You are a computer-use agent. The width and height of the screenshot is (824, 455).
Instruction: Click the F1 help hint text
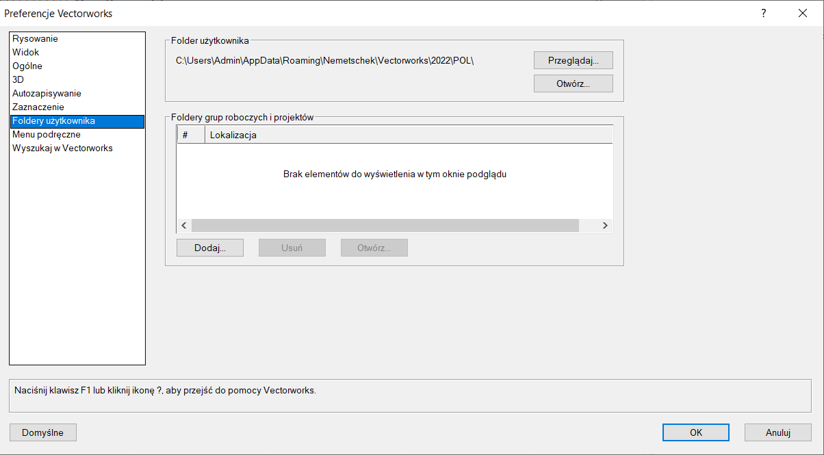(x=165, y=391)
